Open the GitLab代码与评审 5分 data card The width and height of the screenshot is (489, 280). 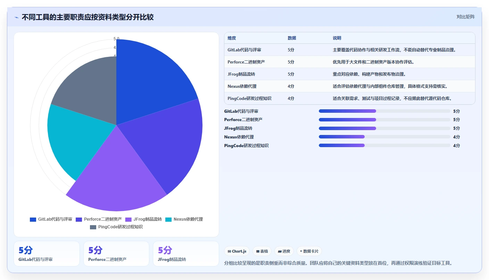47,254
